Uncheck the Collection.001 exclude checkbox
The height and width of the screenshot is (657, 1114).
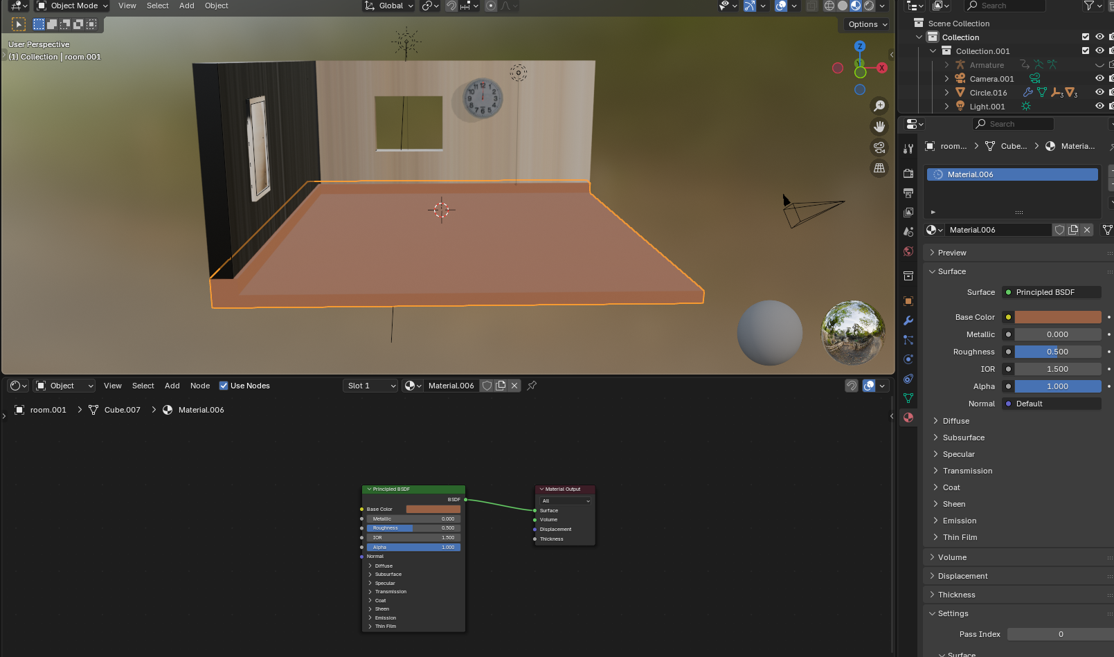tap(1086, 51)
